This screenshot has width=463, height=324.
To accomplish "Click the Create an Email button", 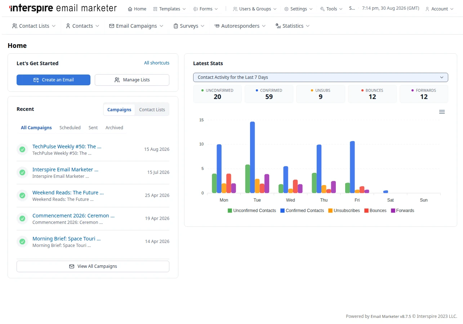I will [53, 80].
